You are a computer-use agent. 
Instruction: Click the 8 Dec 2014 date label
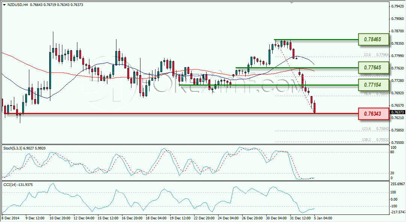(x=11, y=218)
